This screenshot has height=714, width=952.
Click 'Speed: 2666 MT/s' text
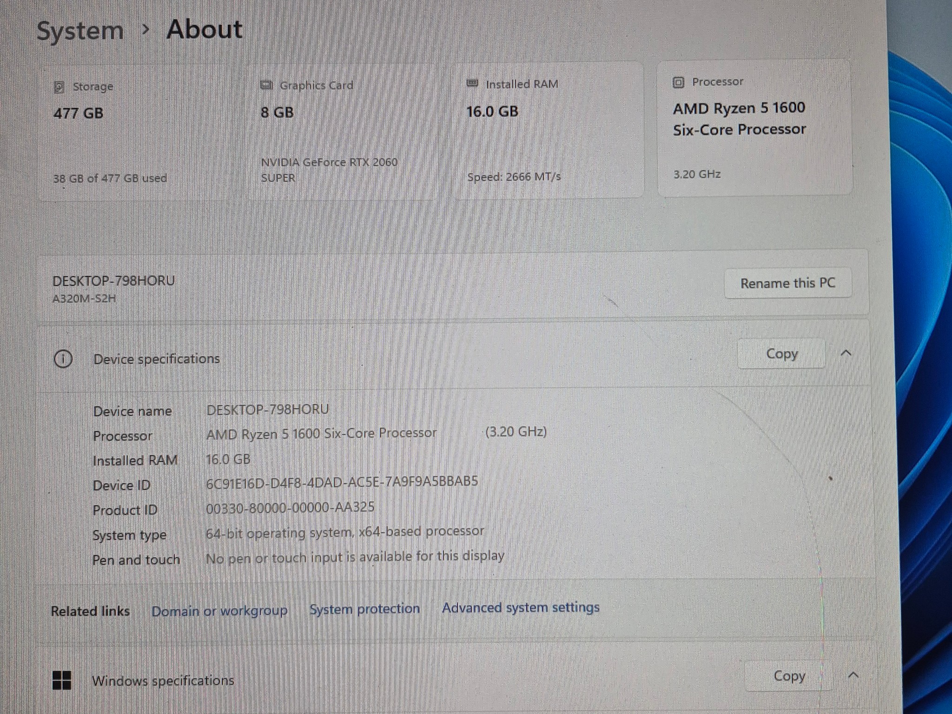(x=514, y=177)
